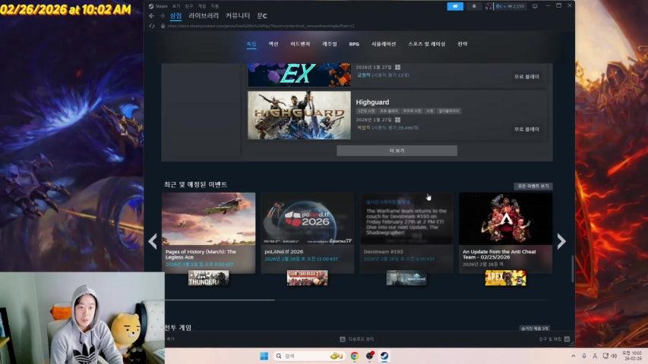Open Chrome from the Windows taskbar

[355, 356]
